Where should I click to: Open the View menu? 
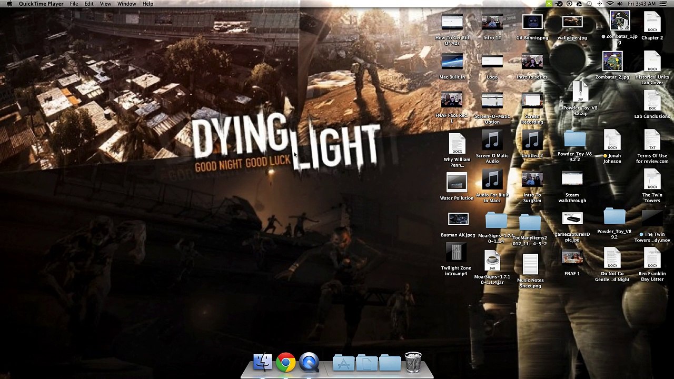[105, 4]
